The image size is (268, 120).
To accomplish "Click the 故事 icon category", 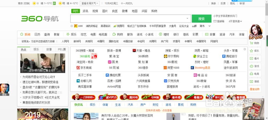I will (207, 34).
